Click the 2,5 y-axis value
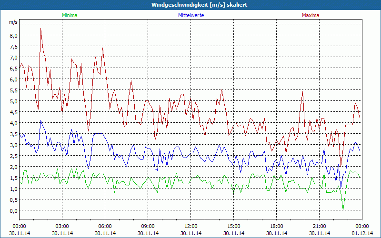The width and height of the screenshot is (381, 238). [x=13, y=156]
